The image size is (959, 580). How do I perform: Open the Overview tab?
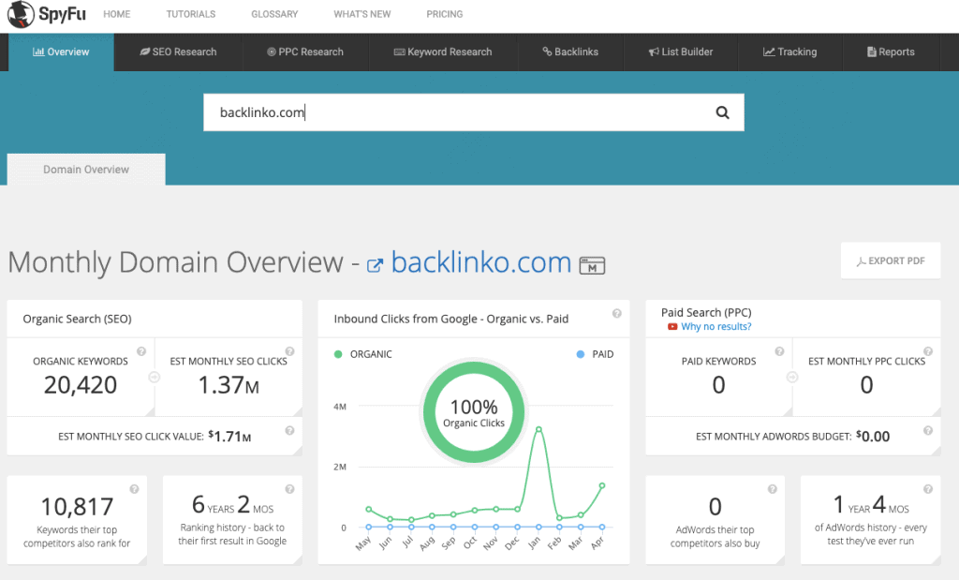coord(61,52)
